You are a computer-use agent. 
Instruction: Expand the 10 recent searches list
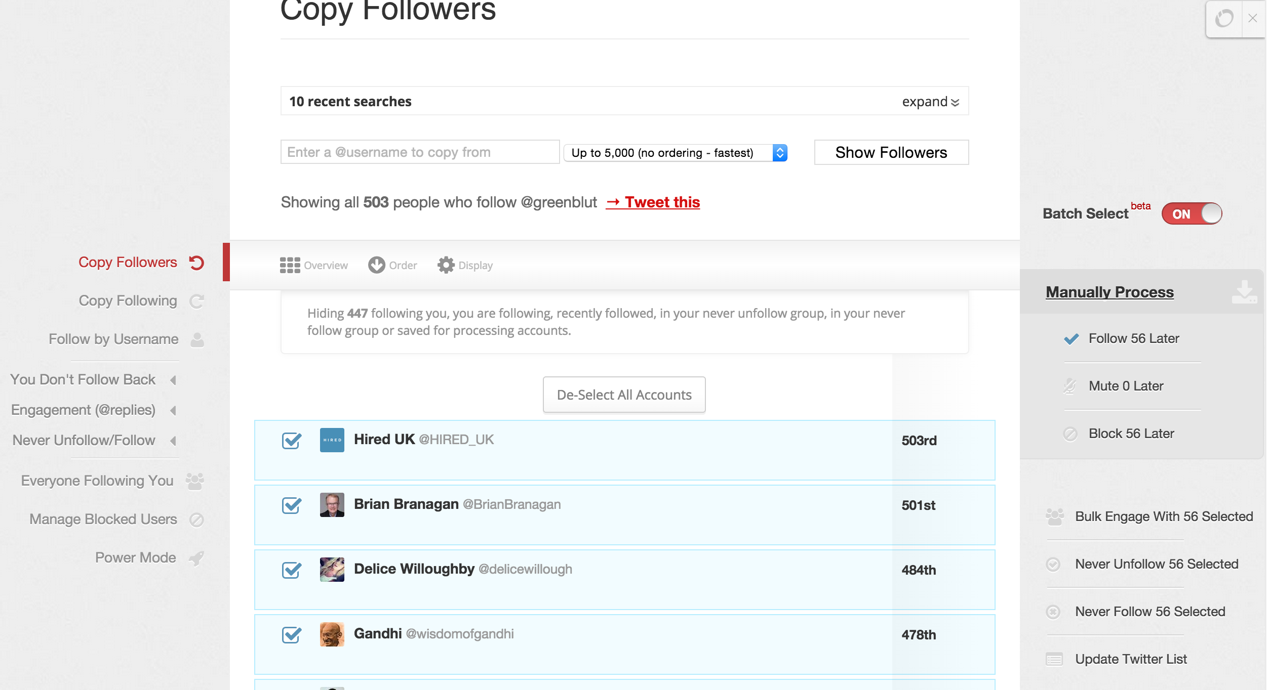tap(930, 102)
